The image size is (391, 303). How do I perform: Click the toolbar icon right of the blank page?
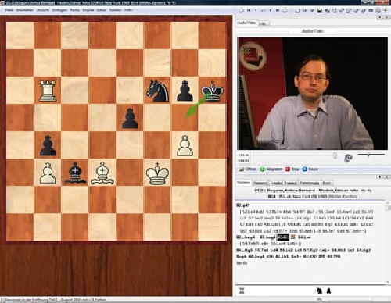tap(305, 11)
